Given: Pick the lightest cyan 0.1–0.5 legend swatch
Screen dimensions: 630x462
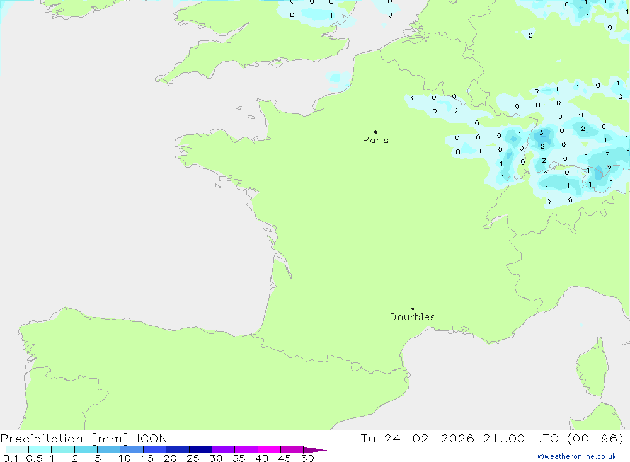Looking at the screenshot, I should [17, 449].
